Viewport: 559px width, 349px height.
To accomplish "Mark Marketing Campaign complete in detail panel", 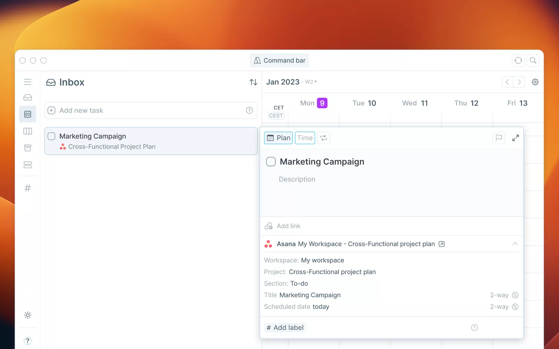I will 271,162.
